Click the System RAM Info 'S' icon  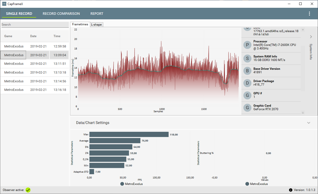(x=247, y=58)
